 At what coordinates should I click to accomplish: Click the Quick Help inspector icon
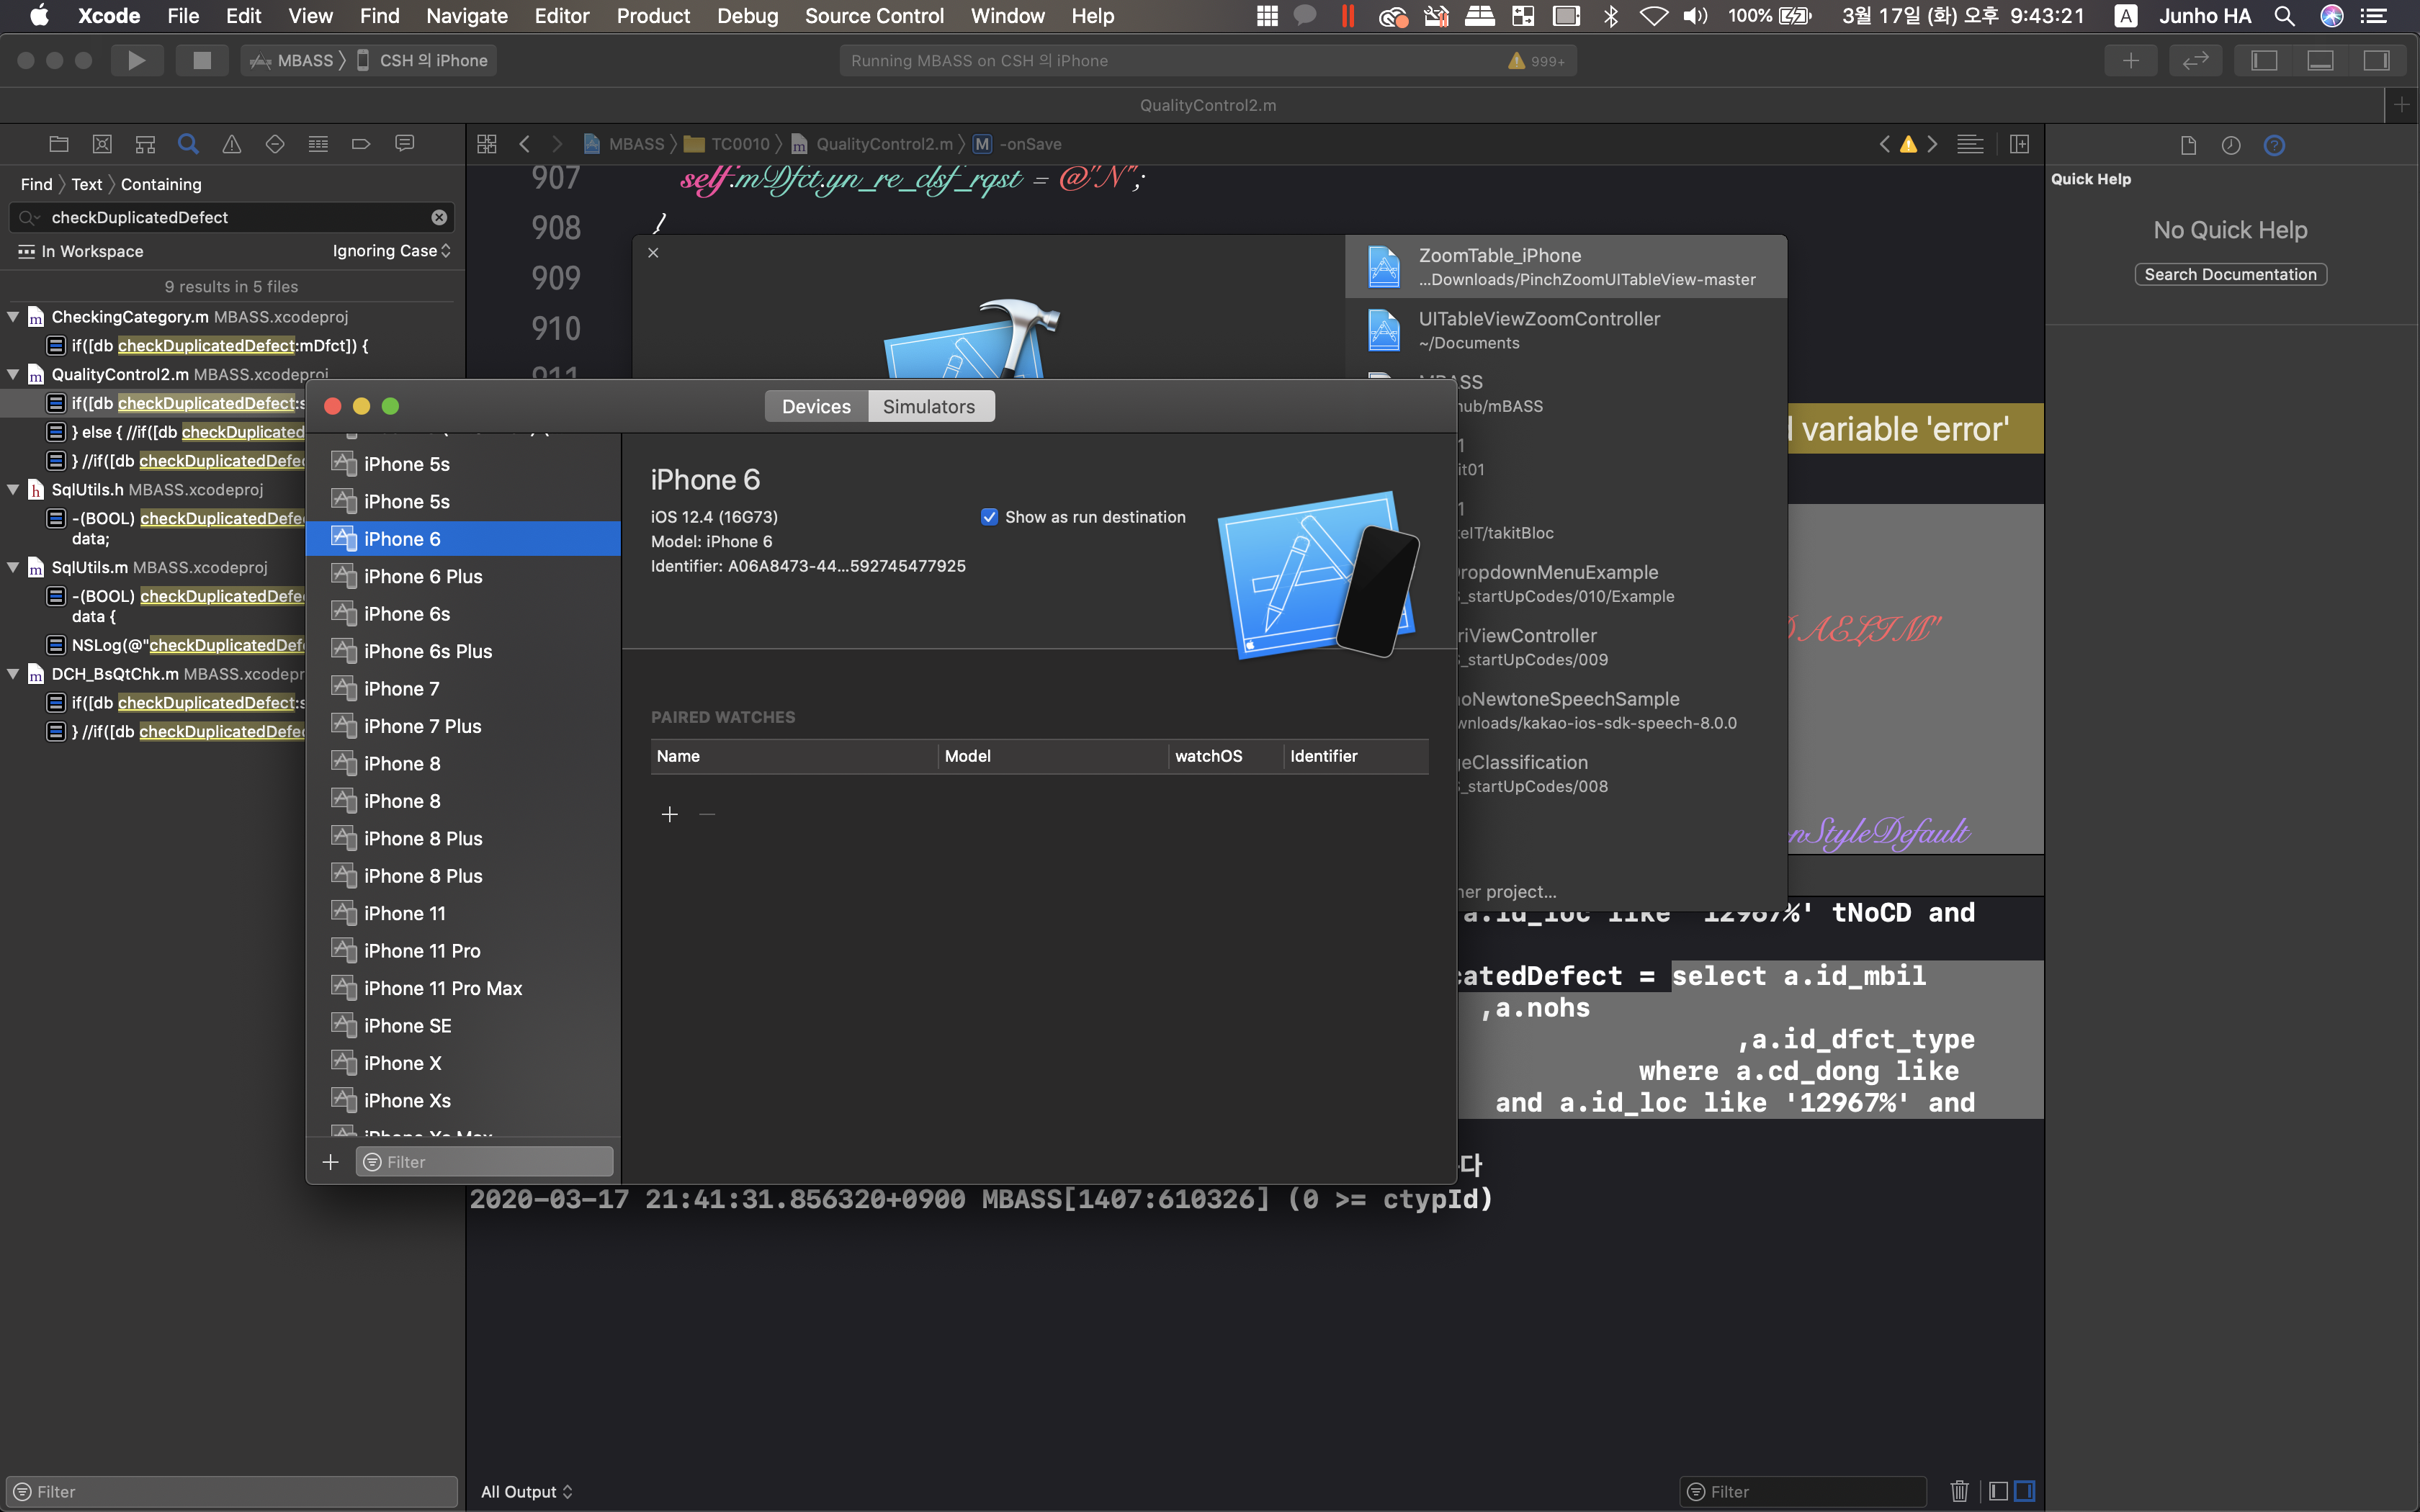click(2273, 146)
